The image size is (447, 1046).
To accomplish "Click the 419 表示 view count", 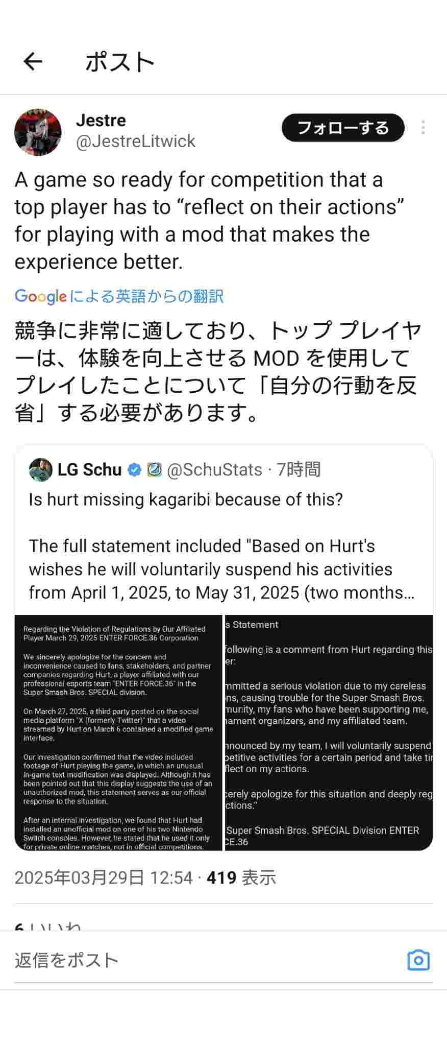I will (241, 877).
